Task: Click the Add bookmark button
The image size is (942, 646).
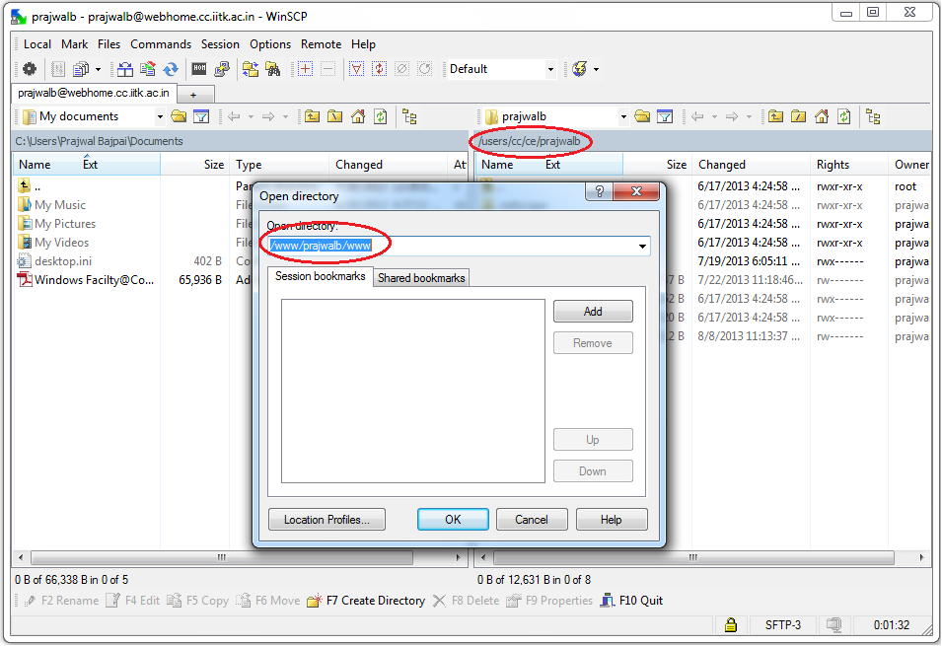Action: (x=593, y=312)
